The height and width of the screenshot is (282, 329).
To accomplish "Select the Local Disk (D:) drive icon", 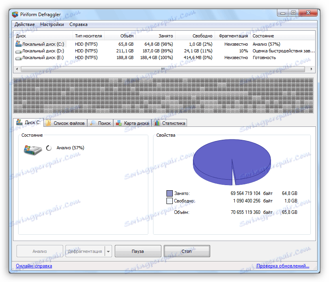I will [19, 51].
